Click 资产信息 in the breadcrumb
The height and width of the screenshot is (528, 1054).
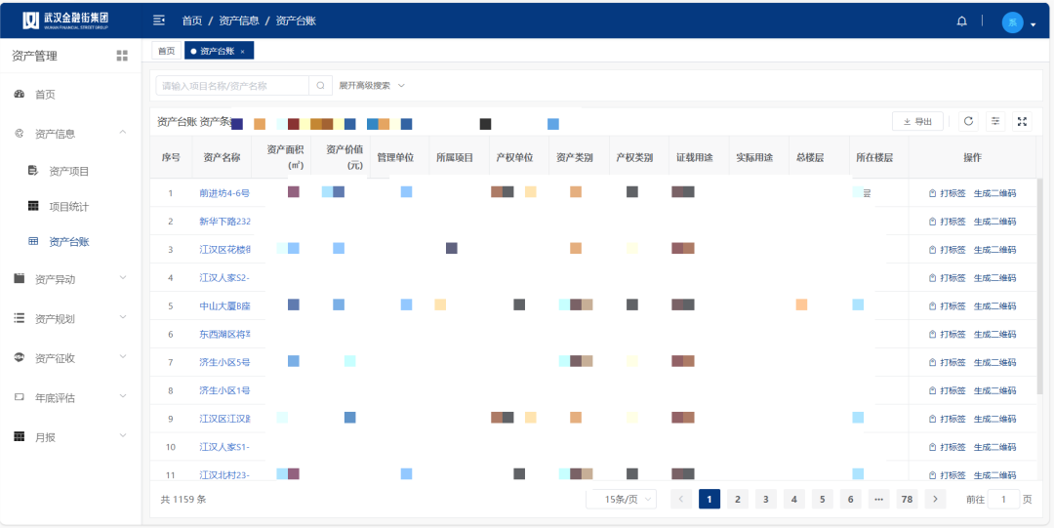coord(239,20)
